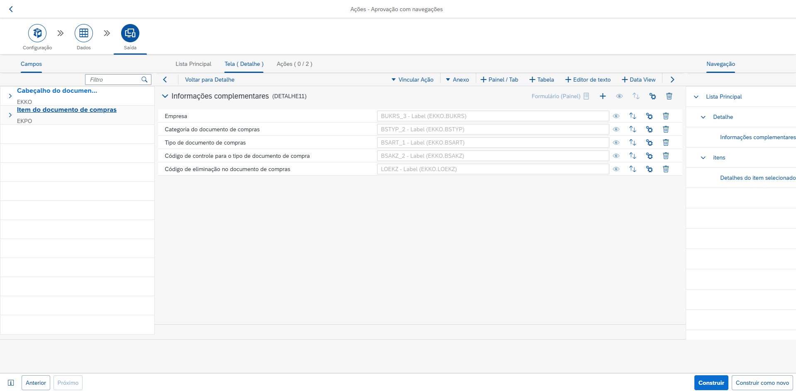Image resolution: width=796 pixels, height=391 pixels.
Task: Delete the Empresa field row
Action: [666, 116]
